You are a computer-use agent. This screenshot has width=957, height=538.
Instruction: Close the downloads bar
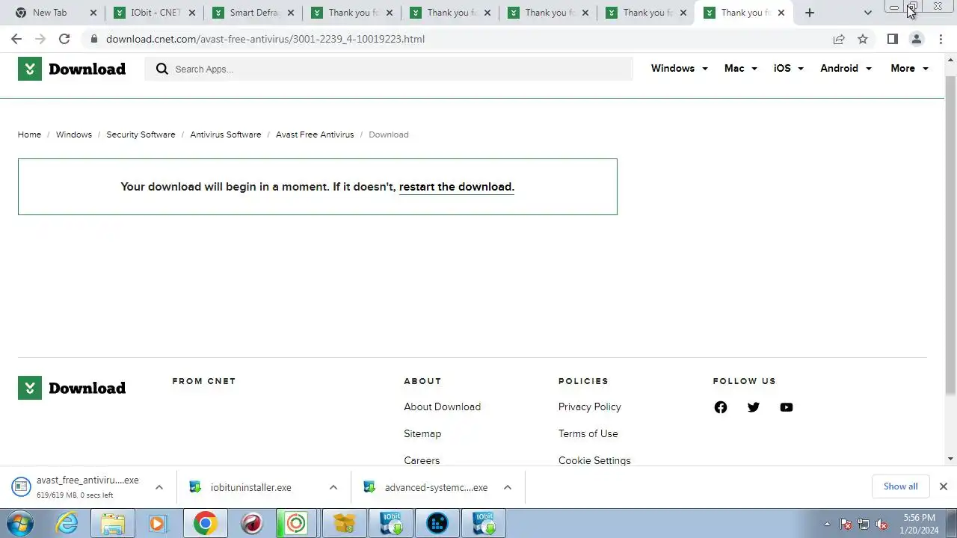[x=944, y=486]
